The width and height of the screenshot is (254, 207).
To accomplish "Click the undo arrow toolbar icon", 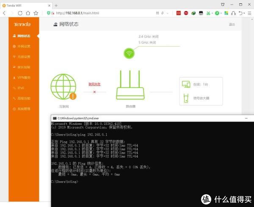I will pos(241,13).
